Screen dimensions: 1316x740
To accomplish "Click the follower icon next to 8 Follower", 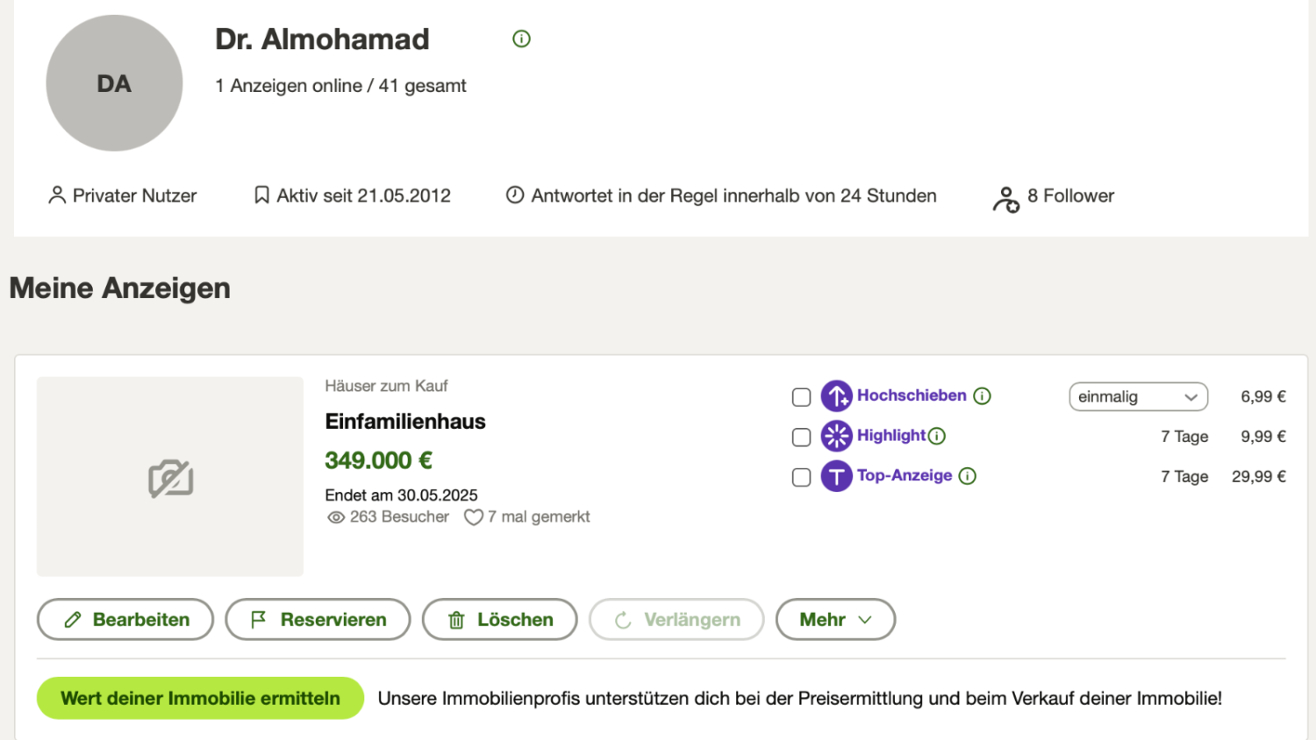I will (1005, 199).
